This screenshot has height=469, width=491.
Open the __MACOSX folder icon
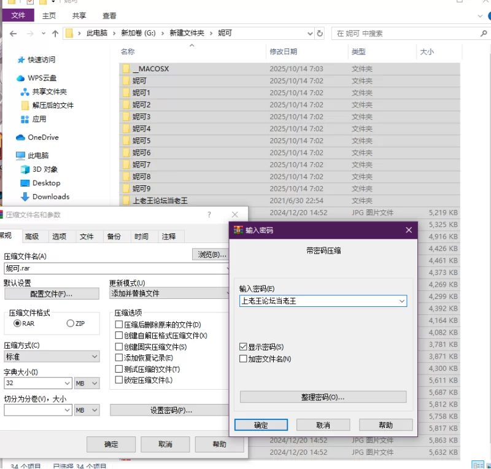point(126,69)
